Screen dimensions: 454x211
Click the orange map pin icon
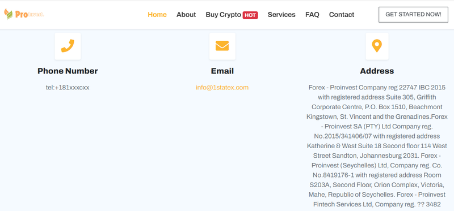click(x=377, y=46)
